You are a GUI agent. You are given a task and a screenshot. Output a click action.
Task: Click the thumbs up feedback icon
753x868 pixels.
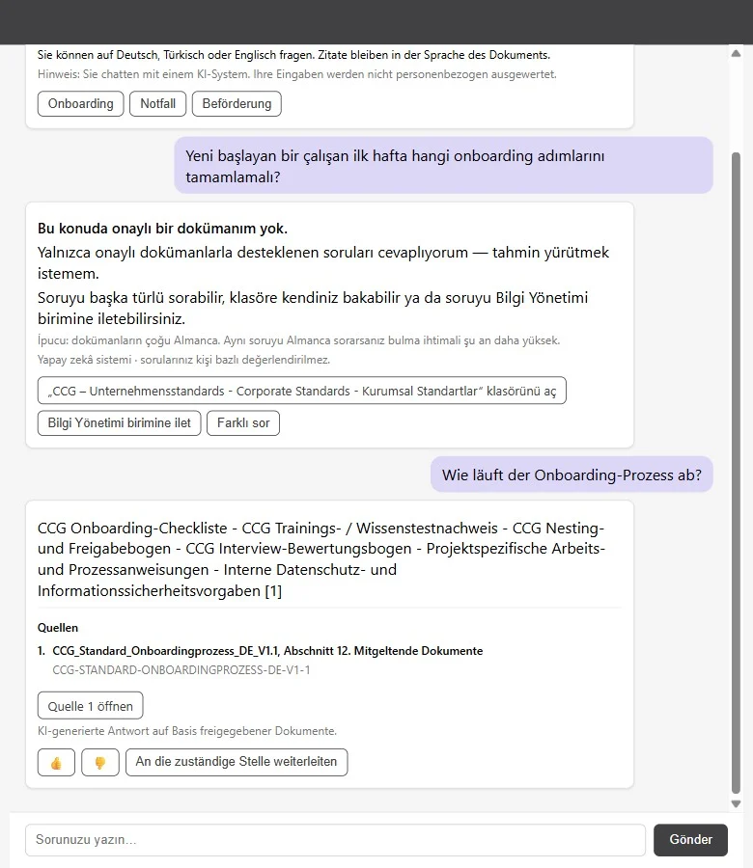(x=56, y=762)
